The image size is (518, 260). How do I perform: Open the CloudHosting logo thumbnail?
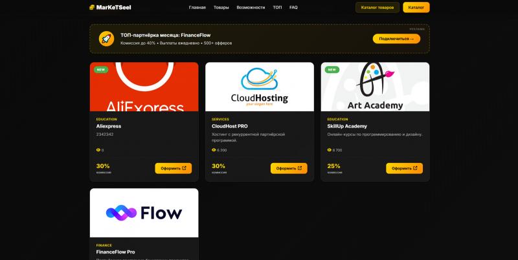(x=260, y=87)
